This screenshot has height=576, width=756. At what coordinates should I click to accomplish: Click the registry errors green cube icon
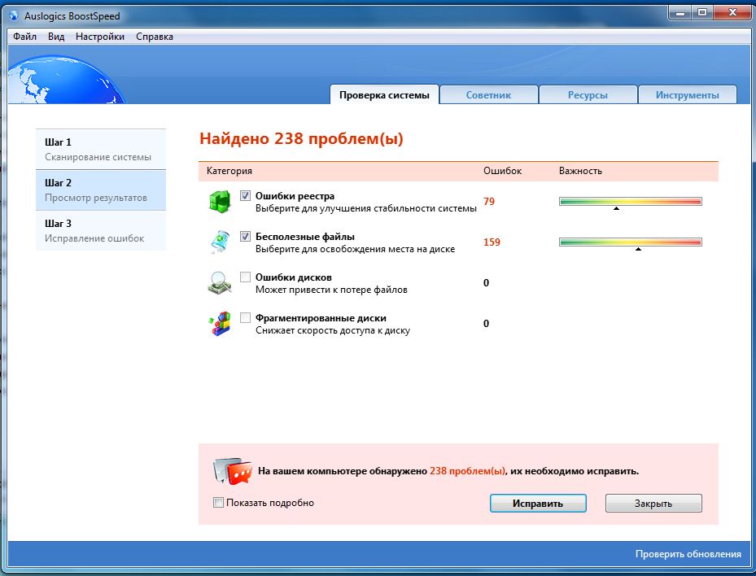(220, 202)
